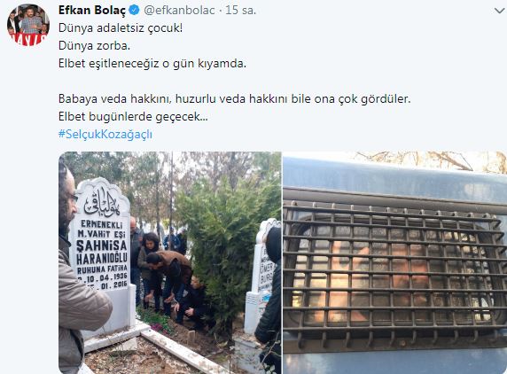The width and height of the screenshot is (507, 374).
Task: Open the #SelçukKozağaçlı hashtag
Action: (105, 134)
